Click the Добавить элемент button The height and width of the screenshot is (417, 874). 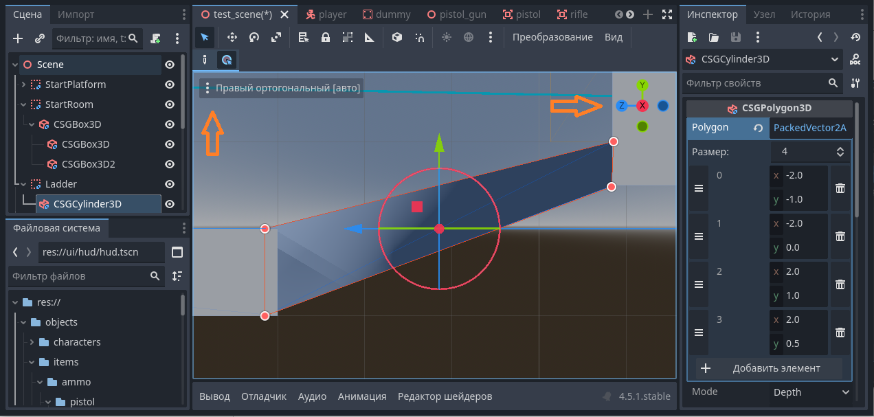pos(769,368)
